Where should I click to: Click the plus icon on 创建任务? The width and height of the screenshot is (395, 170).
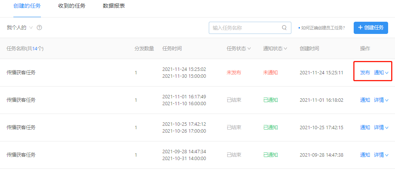(360, 27)
